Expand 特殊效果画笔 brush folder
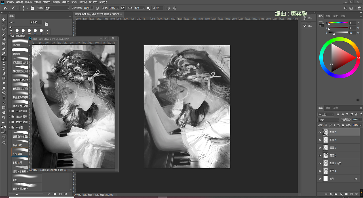 point(10,122)
